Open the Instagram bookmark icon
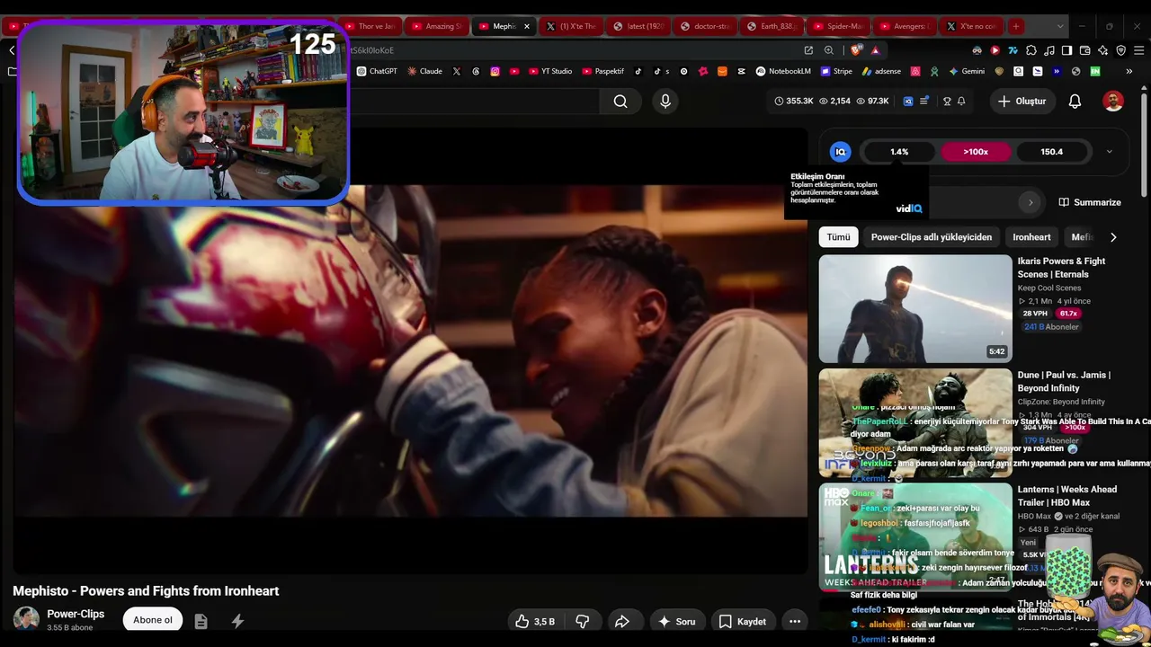 495,71
